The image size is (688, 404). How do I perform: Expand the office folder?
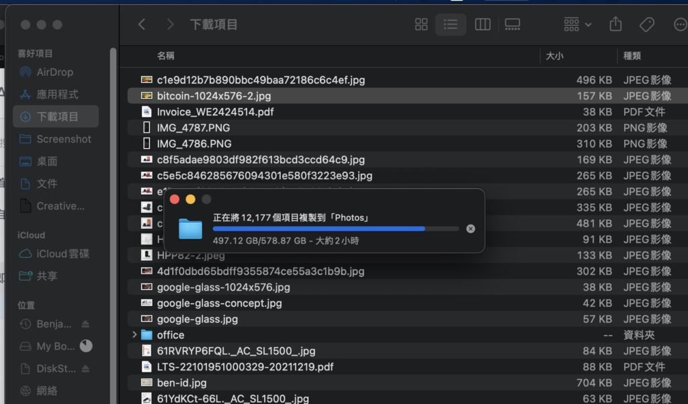pyautogui.click(x=133, y=334)
